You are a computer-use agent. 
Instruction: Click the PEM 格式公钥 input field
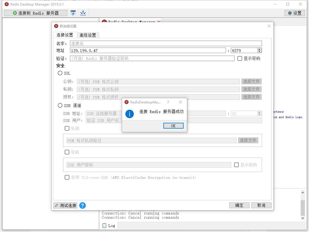pos(158,82)
